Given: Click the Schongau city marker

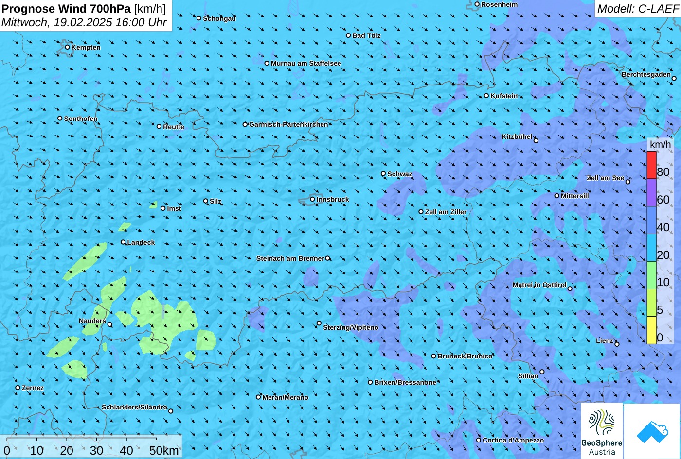Looking at the screenshot, I should (x=198, y=18).
